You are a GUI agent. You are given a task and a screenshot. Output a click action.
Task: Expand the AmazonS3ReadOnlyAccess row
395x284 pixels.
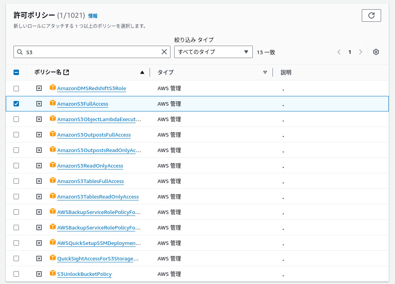point(39,166)
